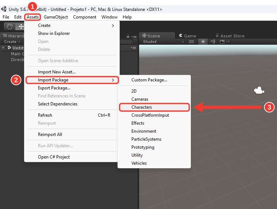Import the Environment package

click(154, 131)
